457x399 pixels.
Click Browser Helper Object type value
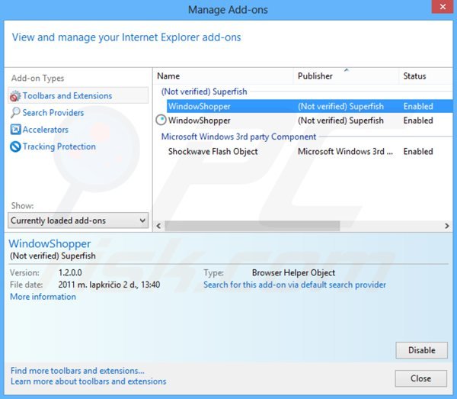293,272
